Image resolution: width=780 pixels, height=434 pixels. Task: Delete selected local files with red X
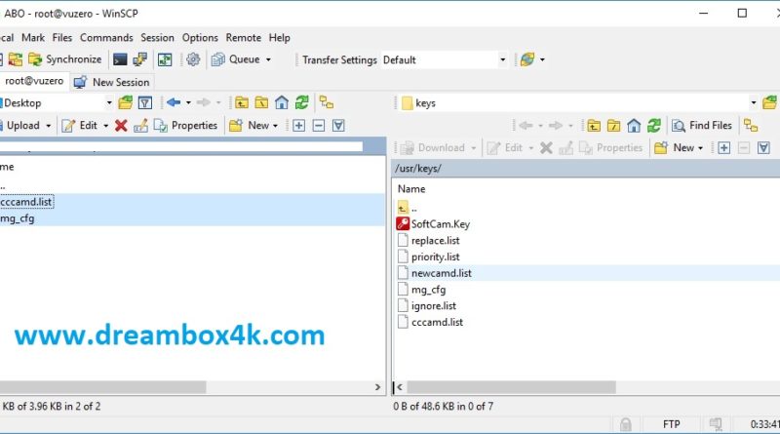[x=121, y=126]
